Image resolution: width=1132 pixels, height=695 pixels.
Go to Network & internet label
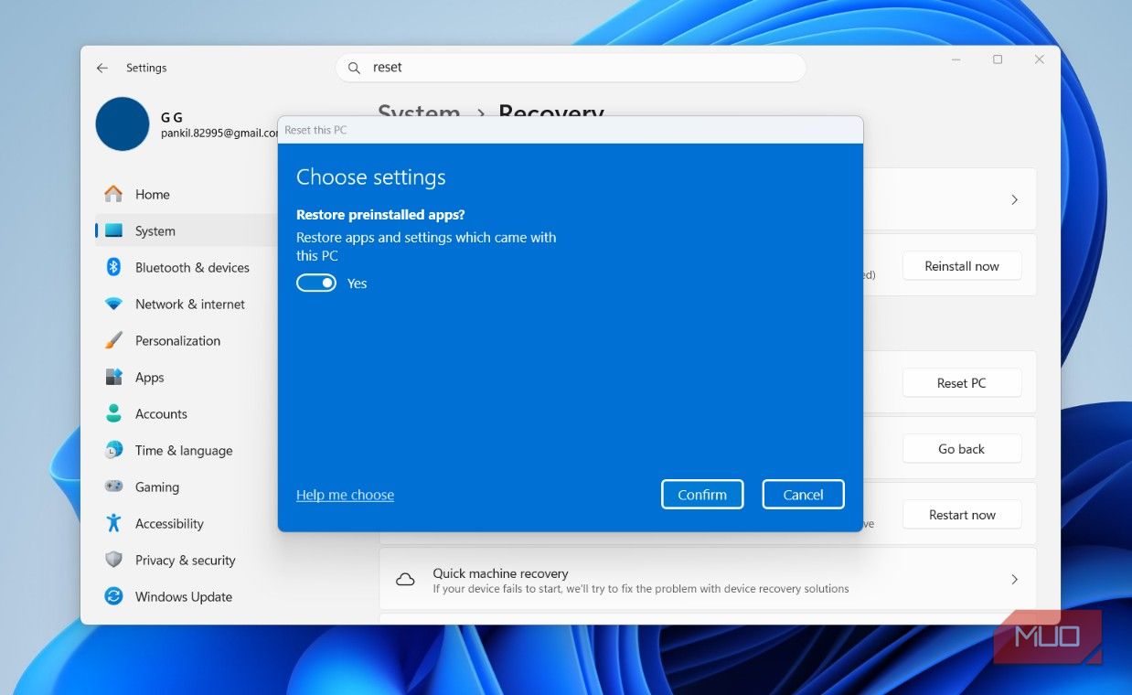point(190,304)
